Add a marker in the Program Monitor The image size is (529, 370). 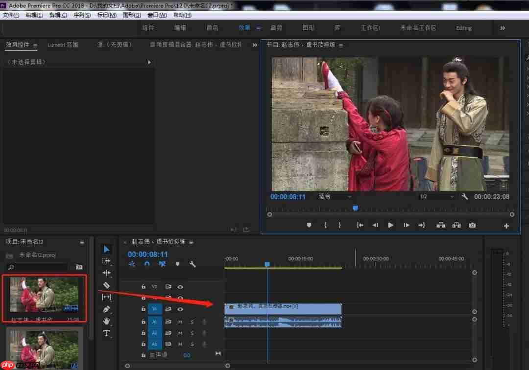tap(309, 225)
